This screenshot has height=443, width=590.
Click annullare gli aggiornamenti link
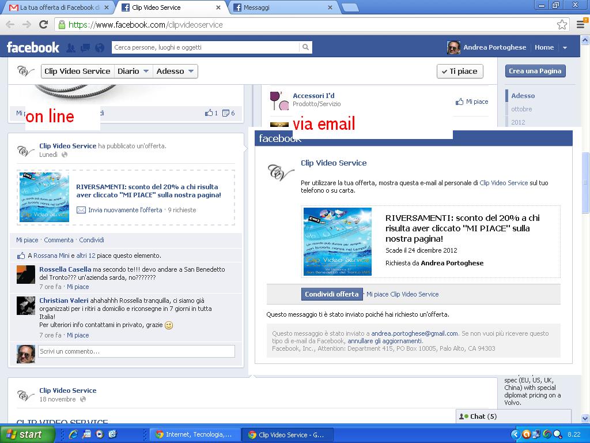pyautogui.click(x=385, y=341)
